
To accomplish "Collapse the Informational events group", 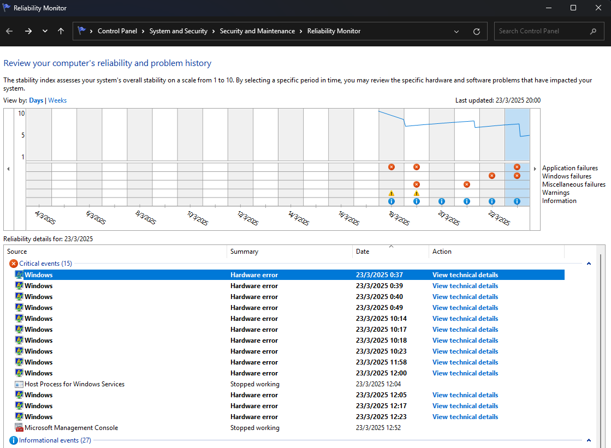I will pos(589,440).
